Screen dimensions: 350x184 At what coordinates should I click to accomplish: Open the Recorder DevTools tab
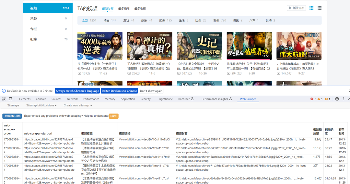186,99
